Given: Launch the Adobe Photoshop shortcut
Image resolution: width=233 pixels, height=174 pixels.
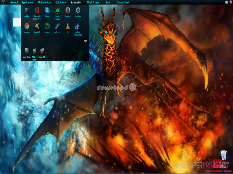Looking at the screenshot, I should 78,26.
